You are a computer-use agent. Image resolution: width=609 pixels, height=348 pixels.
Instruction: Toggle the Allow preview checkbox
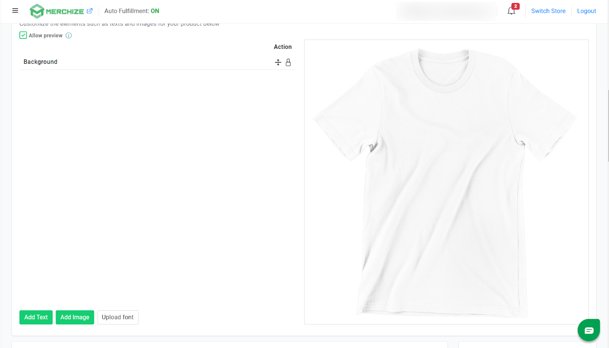[x=23, y=35]
